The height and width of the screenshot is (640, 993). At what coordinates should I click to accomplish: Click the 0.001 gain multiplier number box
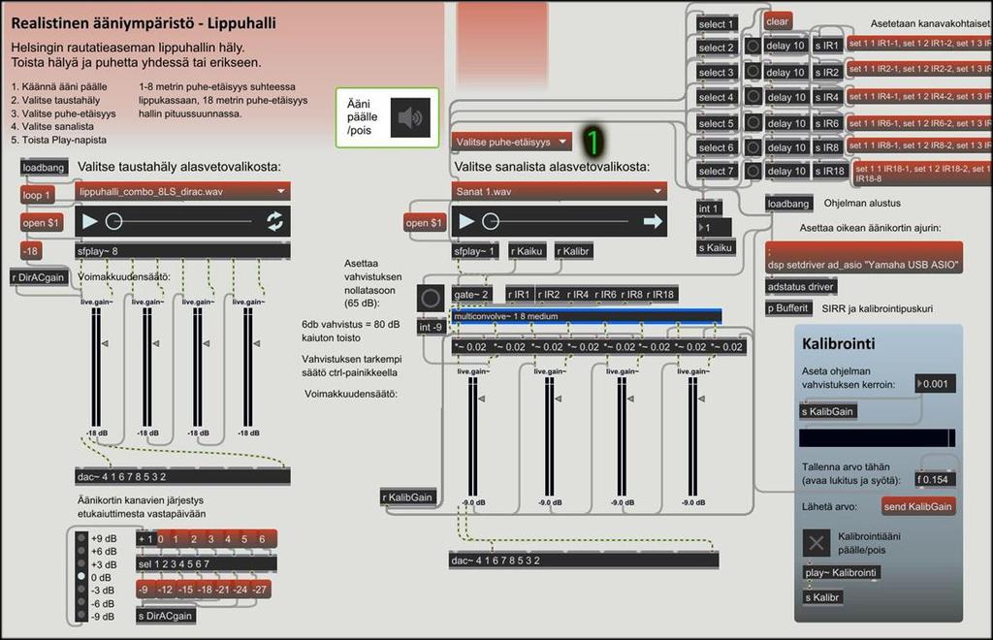(x=935, y=384)
